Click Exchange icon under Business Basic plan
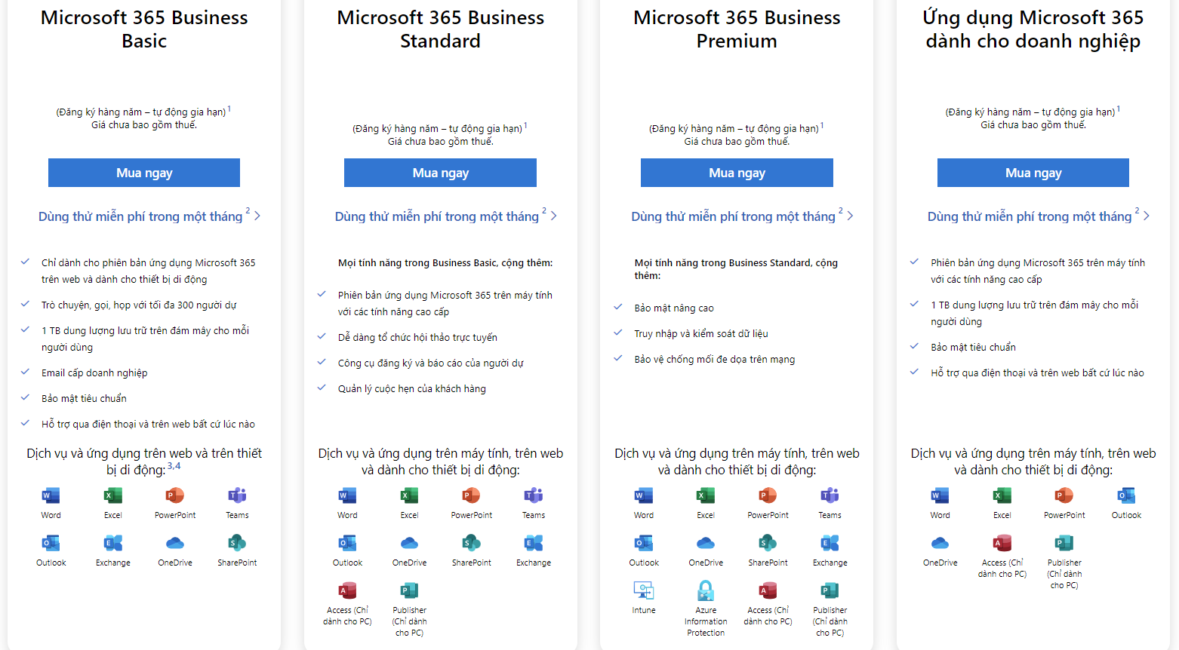 click(113, 543)
